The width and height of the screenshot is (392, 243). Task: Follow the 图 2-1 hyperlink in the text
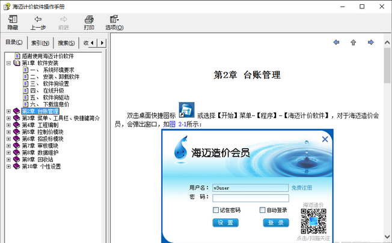[x=177, y=124]
